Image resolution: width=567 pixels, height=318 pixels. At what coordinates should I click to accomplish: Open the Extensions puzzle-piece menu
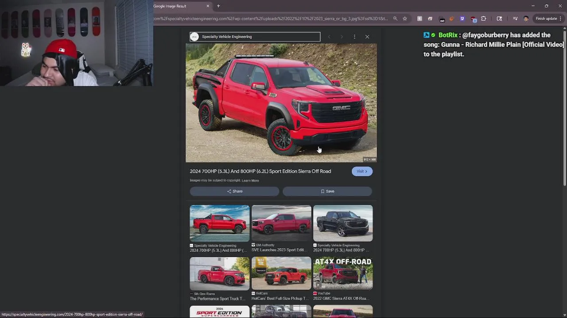tap(484, 19)
